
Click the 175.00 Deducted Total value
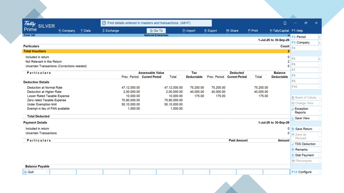pos(263,96)
